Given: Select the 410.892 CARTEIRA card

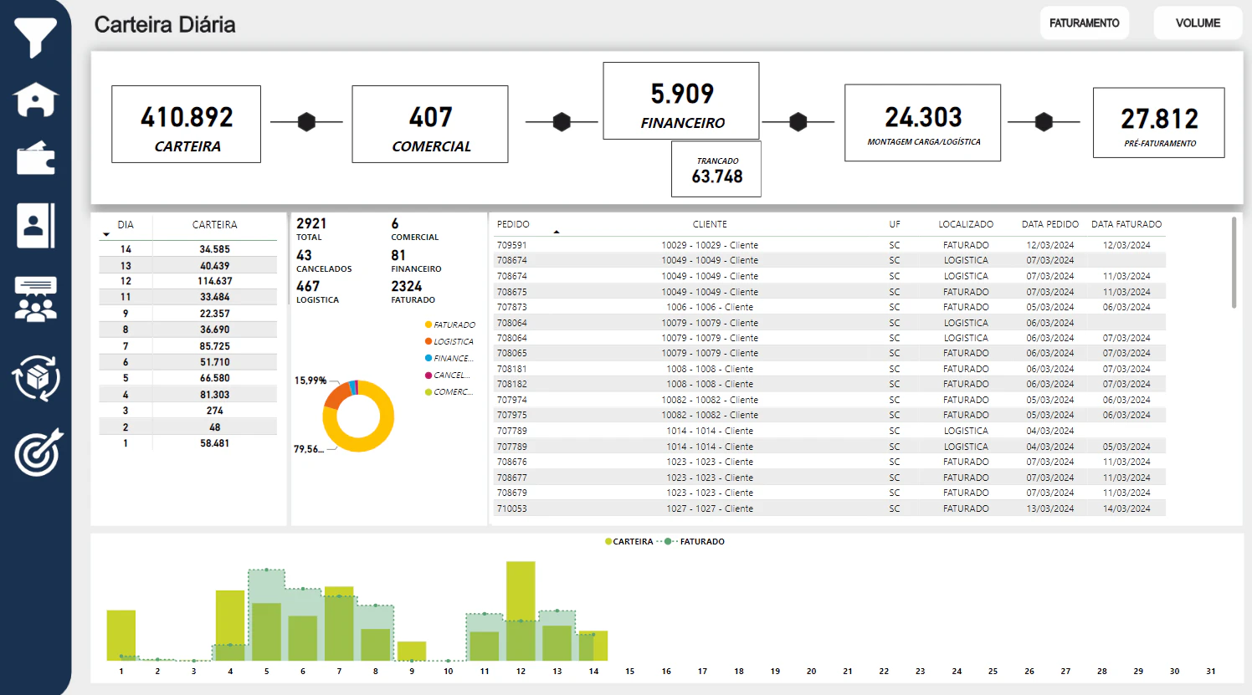Looking at the screenshot, I should click(186, 124).
